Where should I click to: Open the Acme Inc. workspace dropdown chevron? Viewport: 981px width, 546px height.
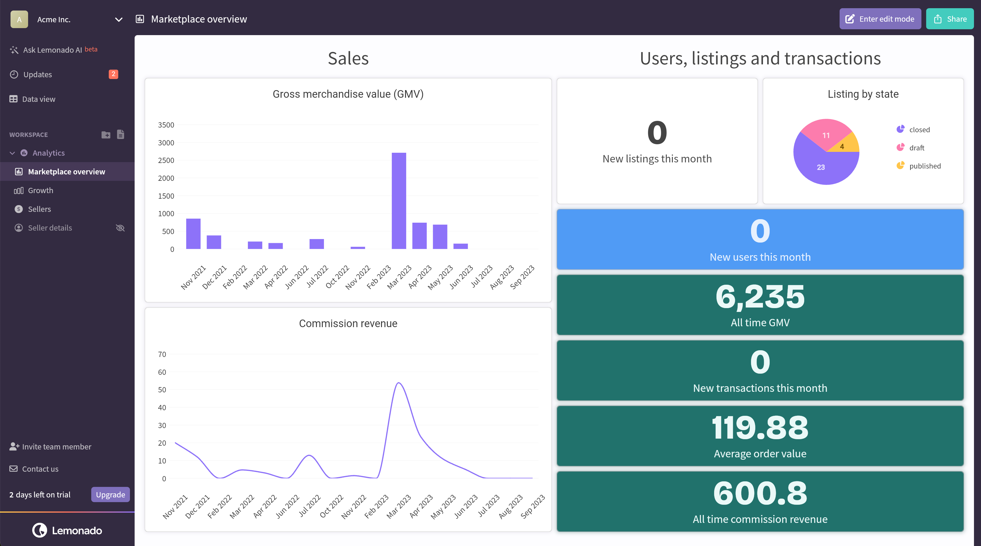(119, 19)
